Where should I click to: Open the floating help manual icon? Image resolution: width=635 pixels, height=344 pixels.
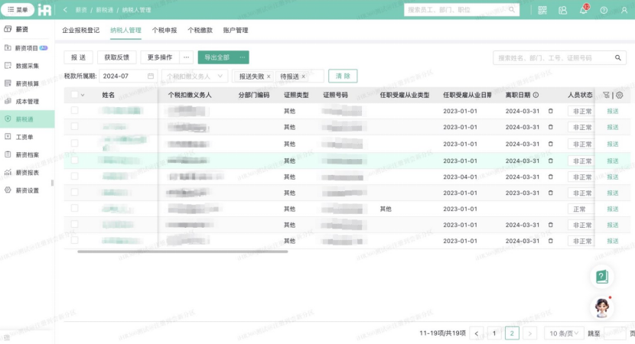click(601, 277)
